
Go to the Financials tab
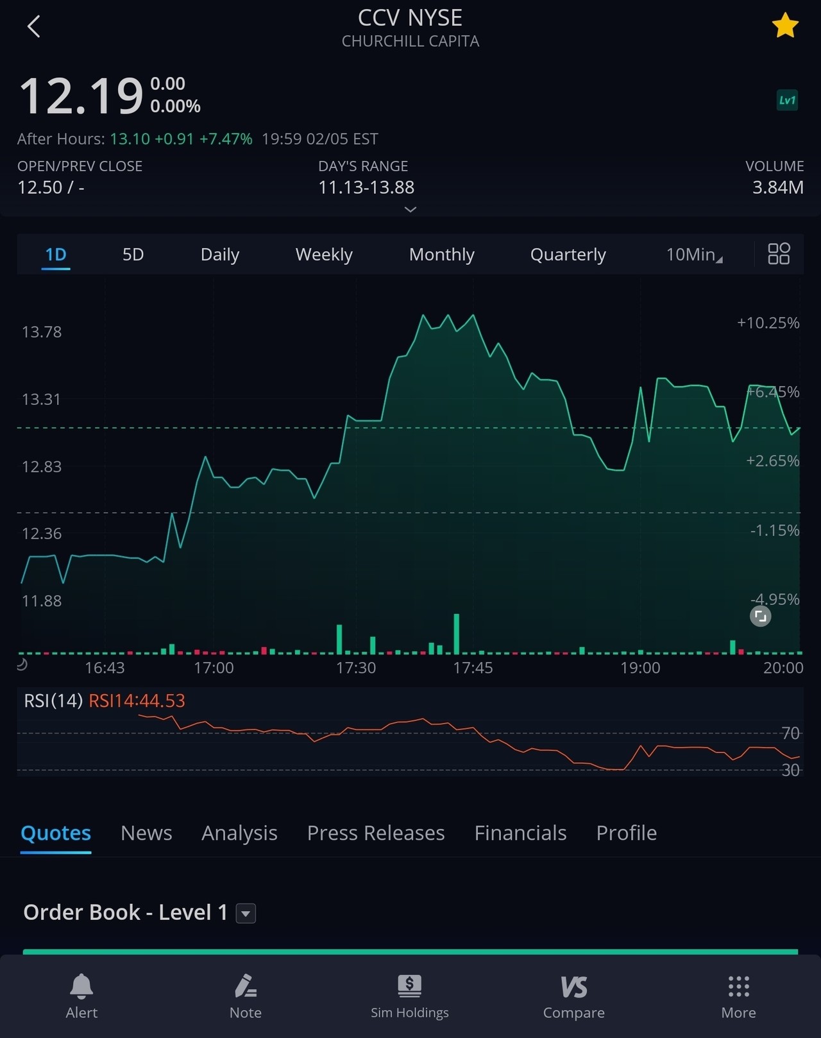pyautogui.click(x=520, y=833)
